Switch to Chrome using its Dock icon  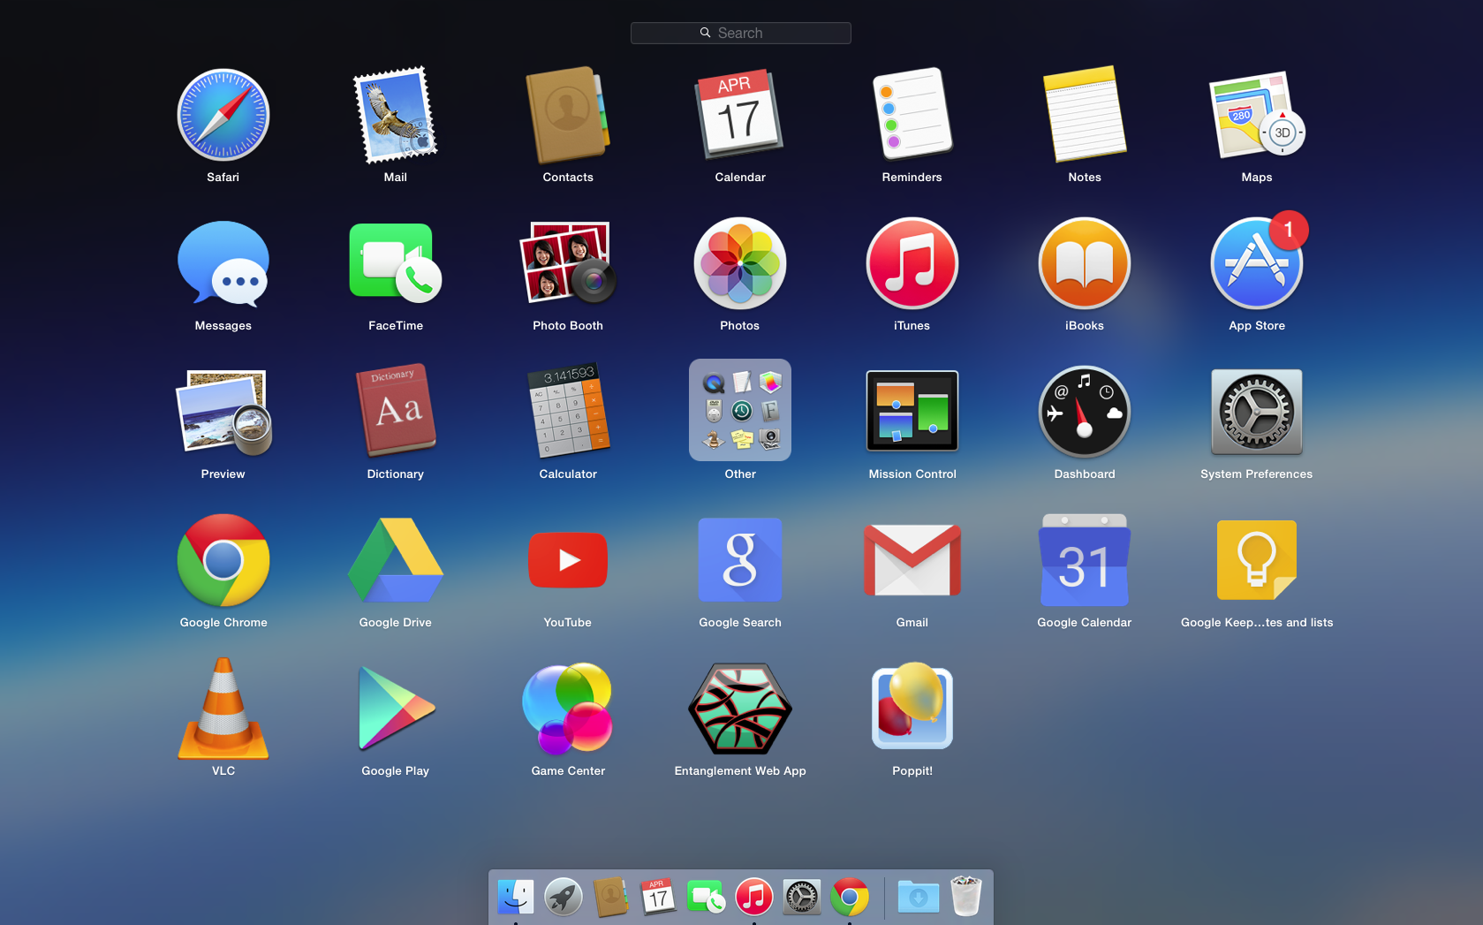click(850, 898)
